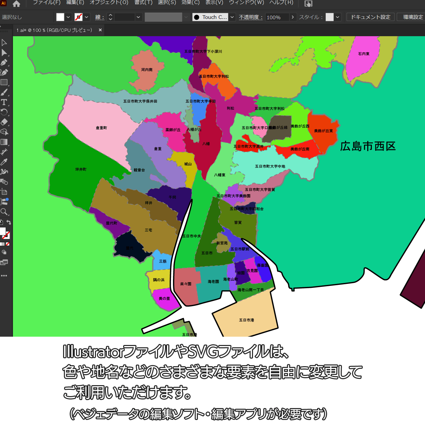Swap fill and stroke colors
The image size is (425, 425).
coord(9,222)
